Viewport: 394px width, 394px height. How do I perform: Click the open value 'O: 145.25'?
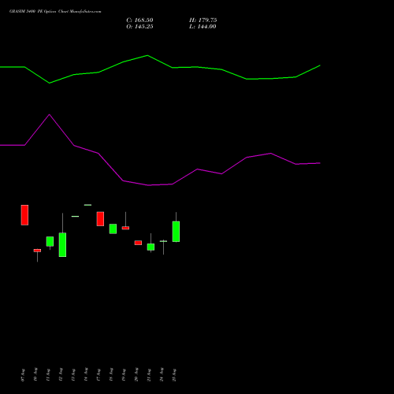pyautogui.click(x=139, y=27)
